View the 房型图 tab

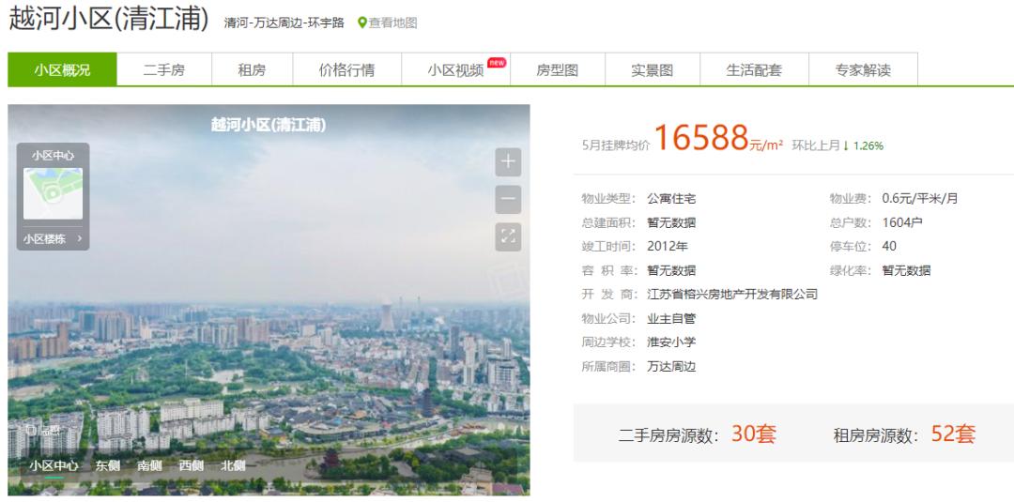click(558, 69)
